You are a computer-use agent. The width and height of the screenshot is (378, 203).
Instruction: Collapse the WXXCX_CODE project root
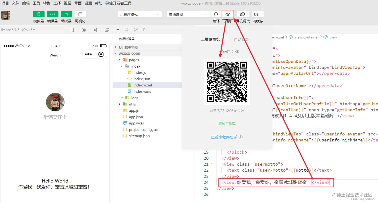pyautogui.click(x=147, y=53)
